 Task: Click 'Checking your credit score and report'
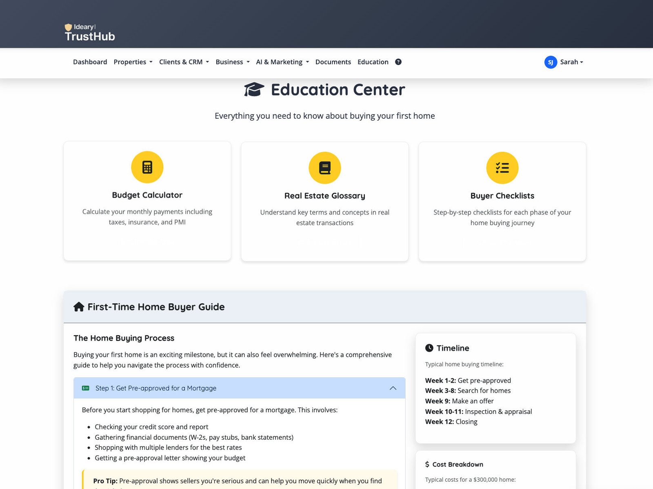coord(151,427)
